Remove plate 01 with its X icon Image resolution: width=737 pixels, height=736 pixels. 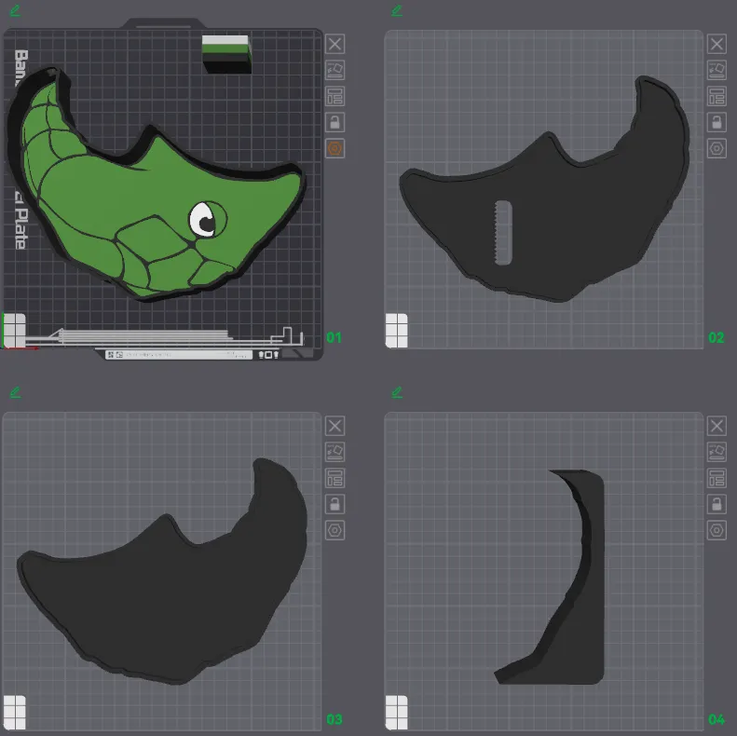pyautogui.click(x=334, y=44)
